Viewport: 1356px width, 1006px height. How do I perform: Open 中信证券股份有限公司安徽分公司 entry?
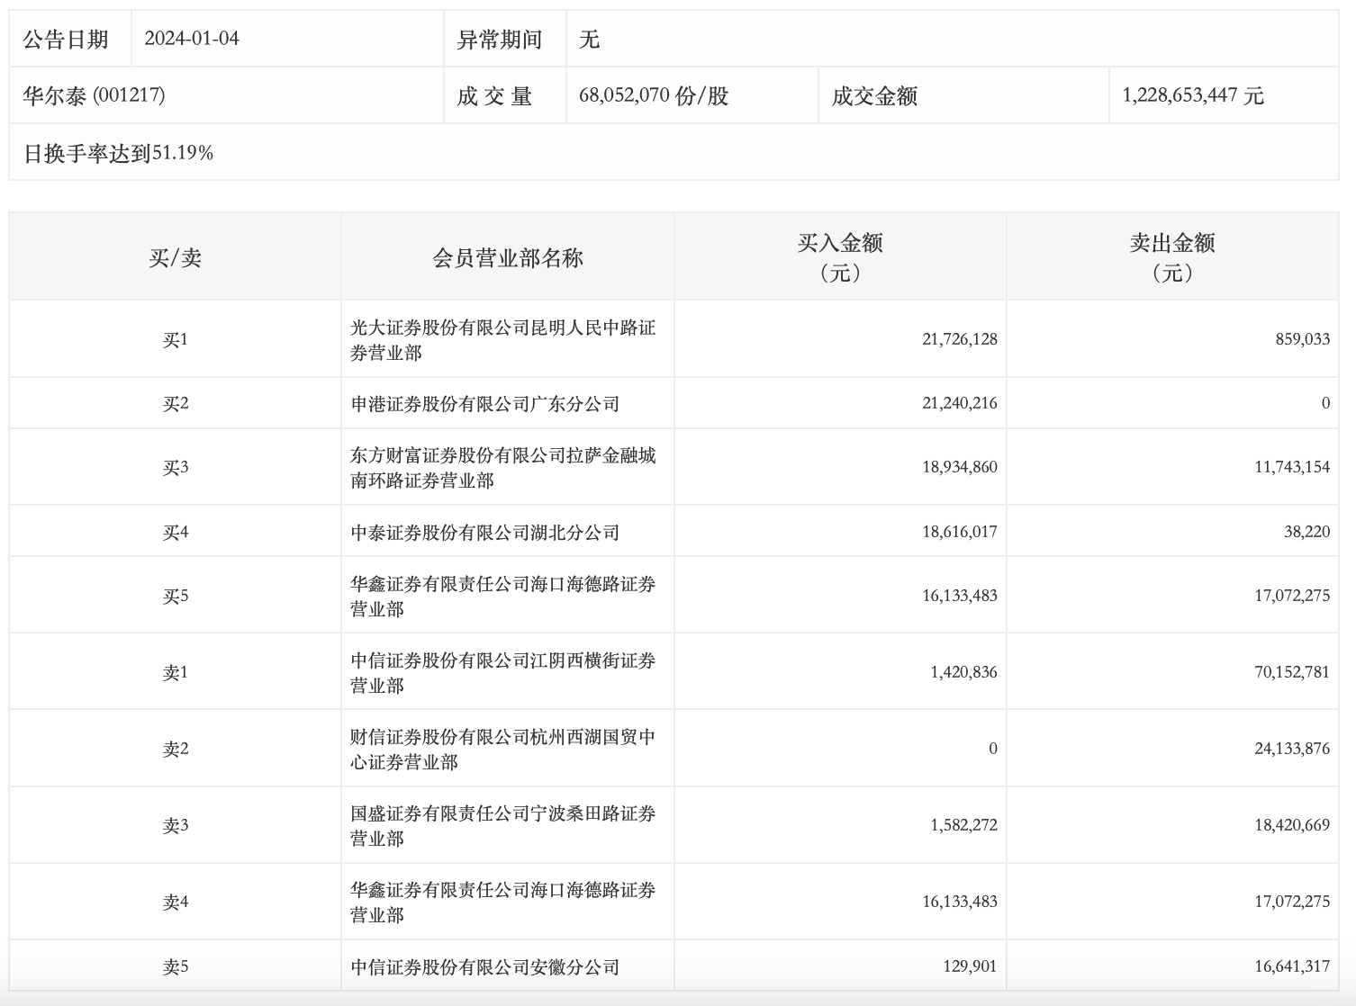pyautogui.click(x=484, y=967)
